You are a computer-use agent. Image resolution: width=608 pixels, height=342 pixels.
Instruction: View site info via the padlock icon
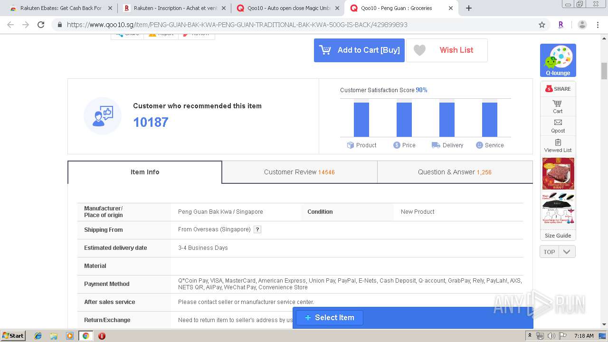point(59,25)
